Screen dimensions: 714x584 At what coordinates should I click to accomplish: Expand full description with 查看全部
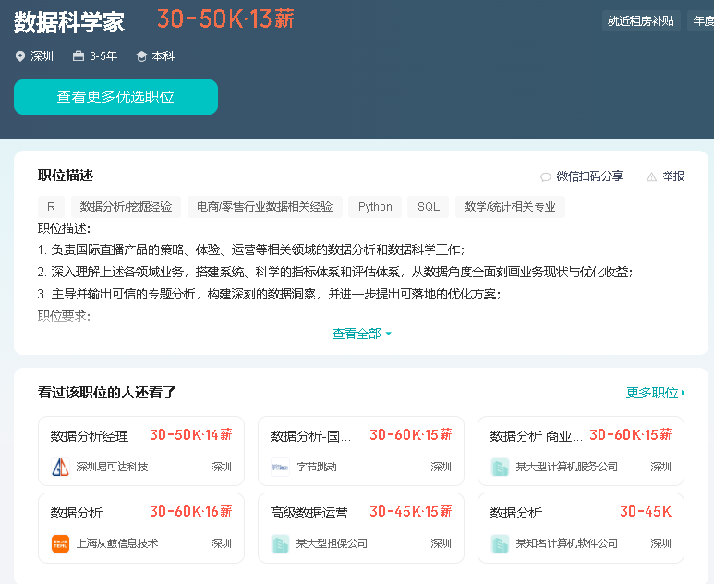tap(361, 334)
